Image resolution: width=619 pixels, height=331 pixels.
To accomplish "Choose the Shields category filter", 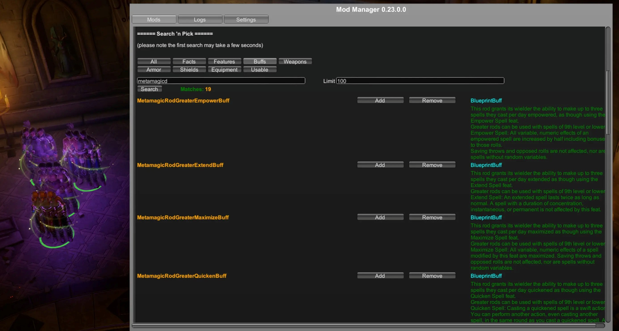I will point(189,70).
